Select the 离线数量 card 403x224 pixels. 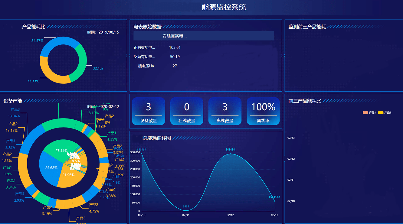[x=225, y=111]
